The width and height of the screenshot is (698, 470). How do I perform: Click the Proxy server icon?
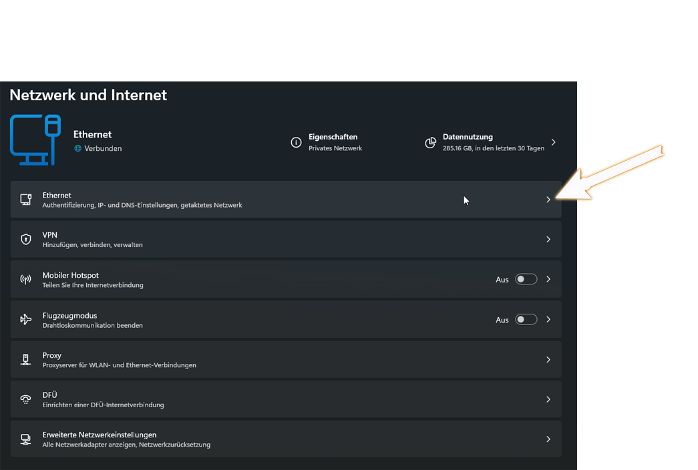25,359
